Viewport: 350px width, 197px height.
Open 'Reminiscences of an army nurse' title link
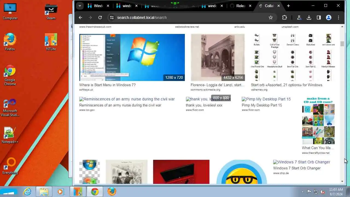tap(120, 105)
